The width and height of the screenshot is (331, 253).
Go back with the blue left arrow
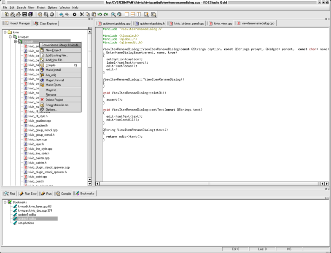[61, 14]
